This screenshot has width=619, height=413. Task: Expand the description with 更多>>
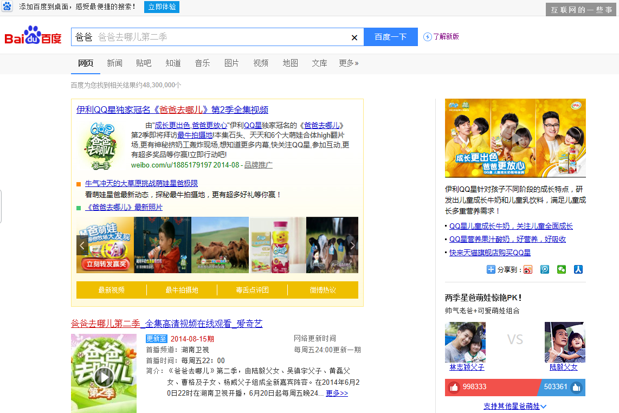pos(337,393)
